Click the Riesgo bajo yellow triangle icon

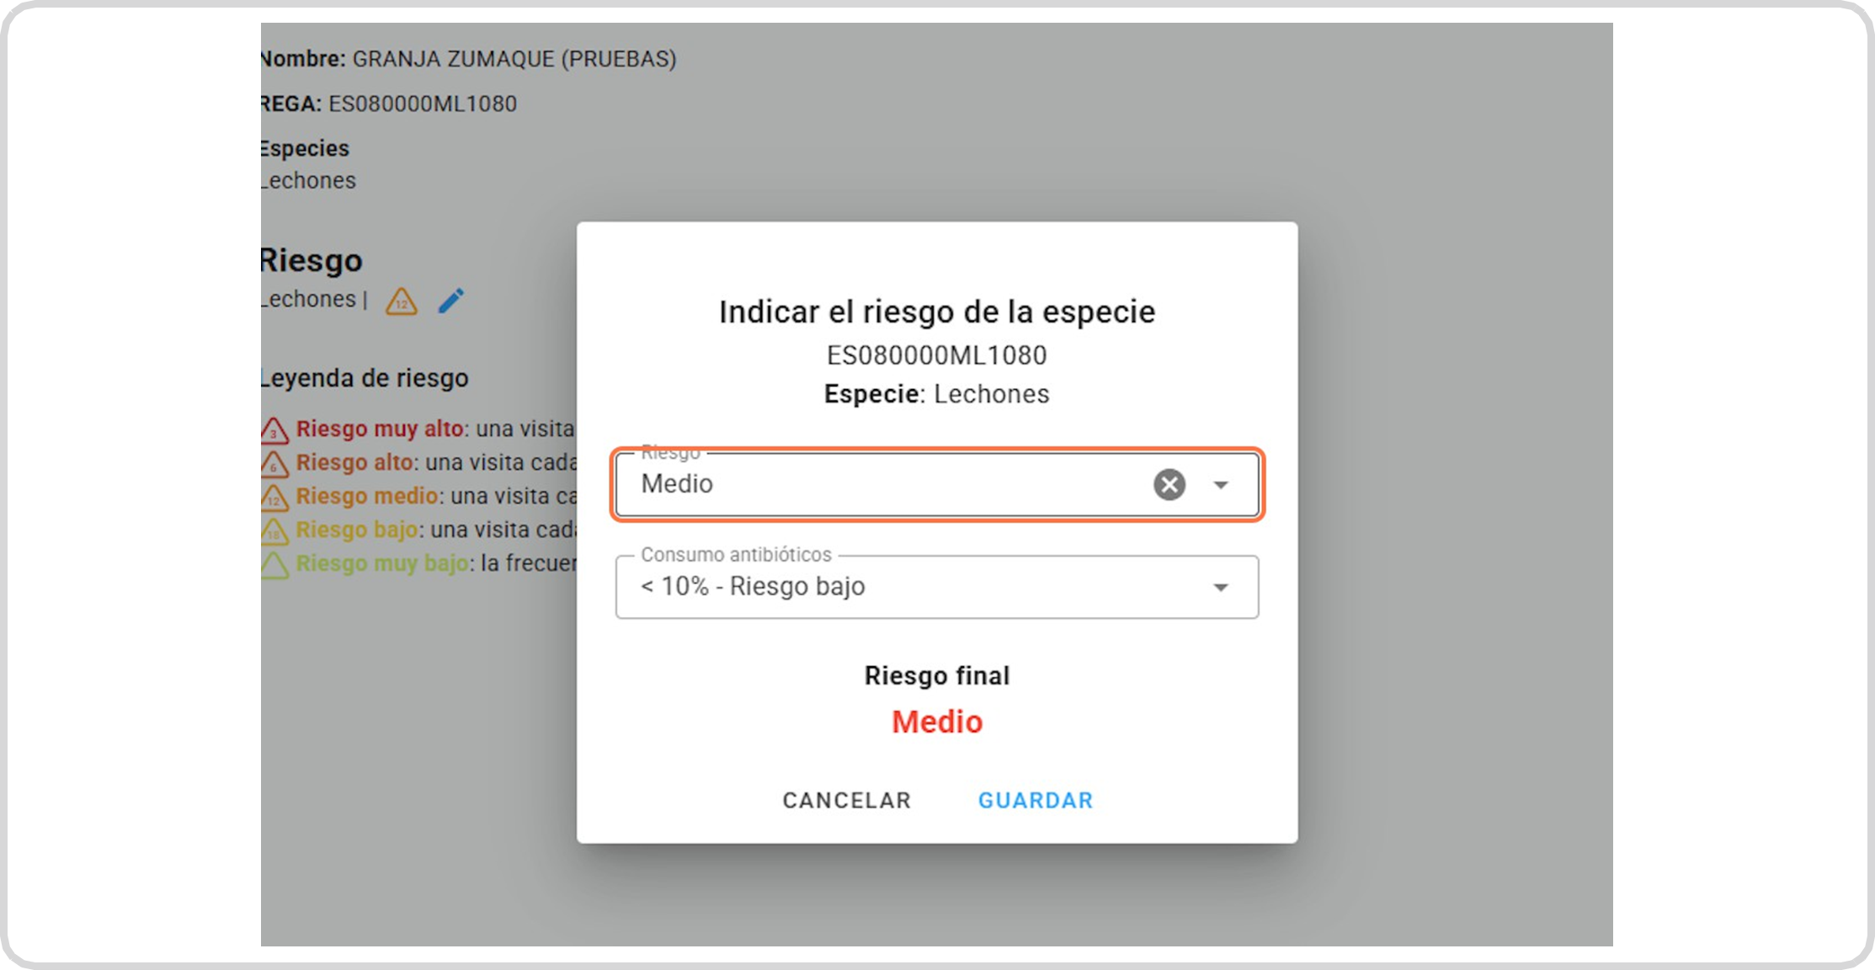274,531
